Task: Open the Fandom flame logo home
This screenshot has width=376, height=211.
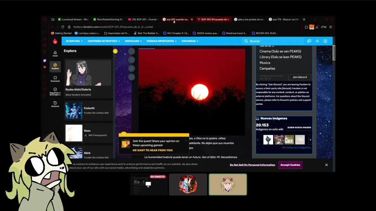Action: click(55, 41)
